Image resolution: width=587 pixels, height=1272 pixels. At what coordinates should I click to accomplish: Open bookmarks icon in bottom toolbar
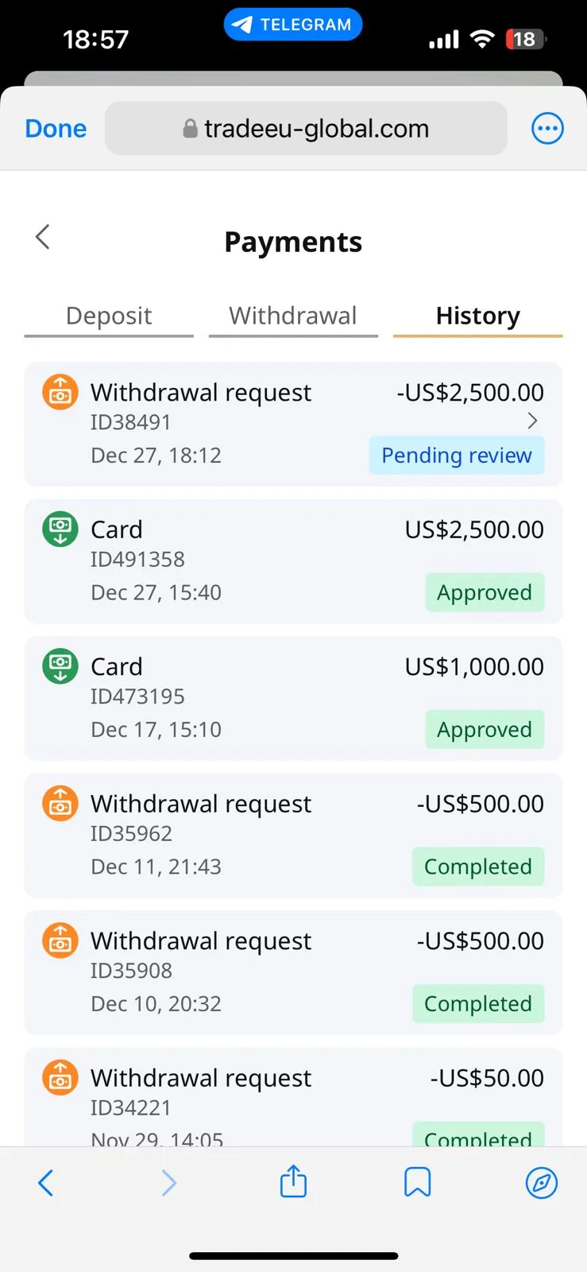[x=417, y=1182]
